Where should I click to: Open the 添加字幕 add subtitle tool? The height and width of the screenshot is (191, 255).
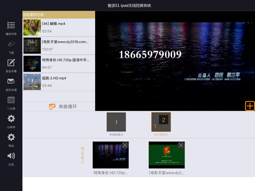tap(11, 63)
